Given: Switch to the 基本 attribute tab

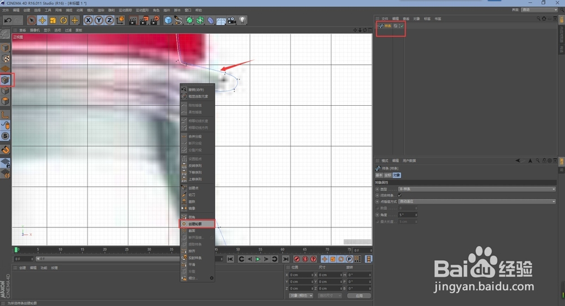Looking at the screenshot, I should (x=379, y=175).
